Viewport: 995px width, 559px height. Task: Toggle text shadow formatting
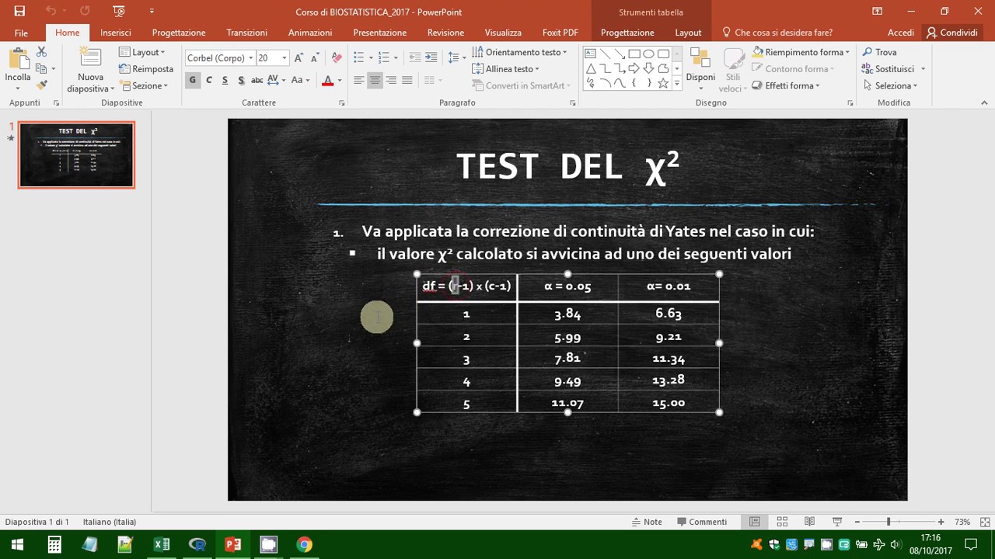pyautogui.click(x=241, y=80)
